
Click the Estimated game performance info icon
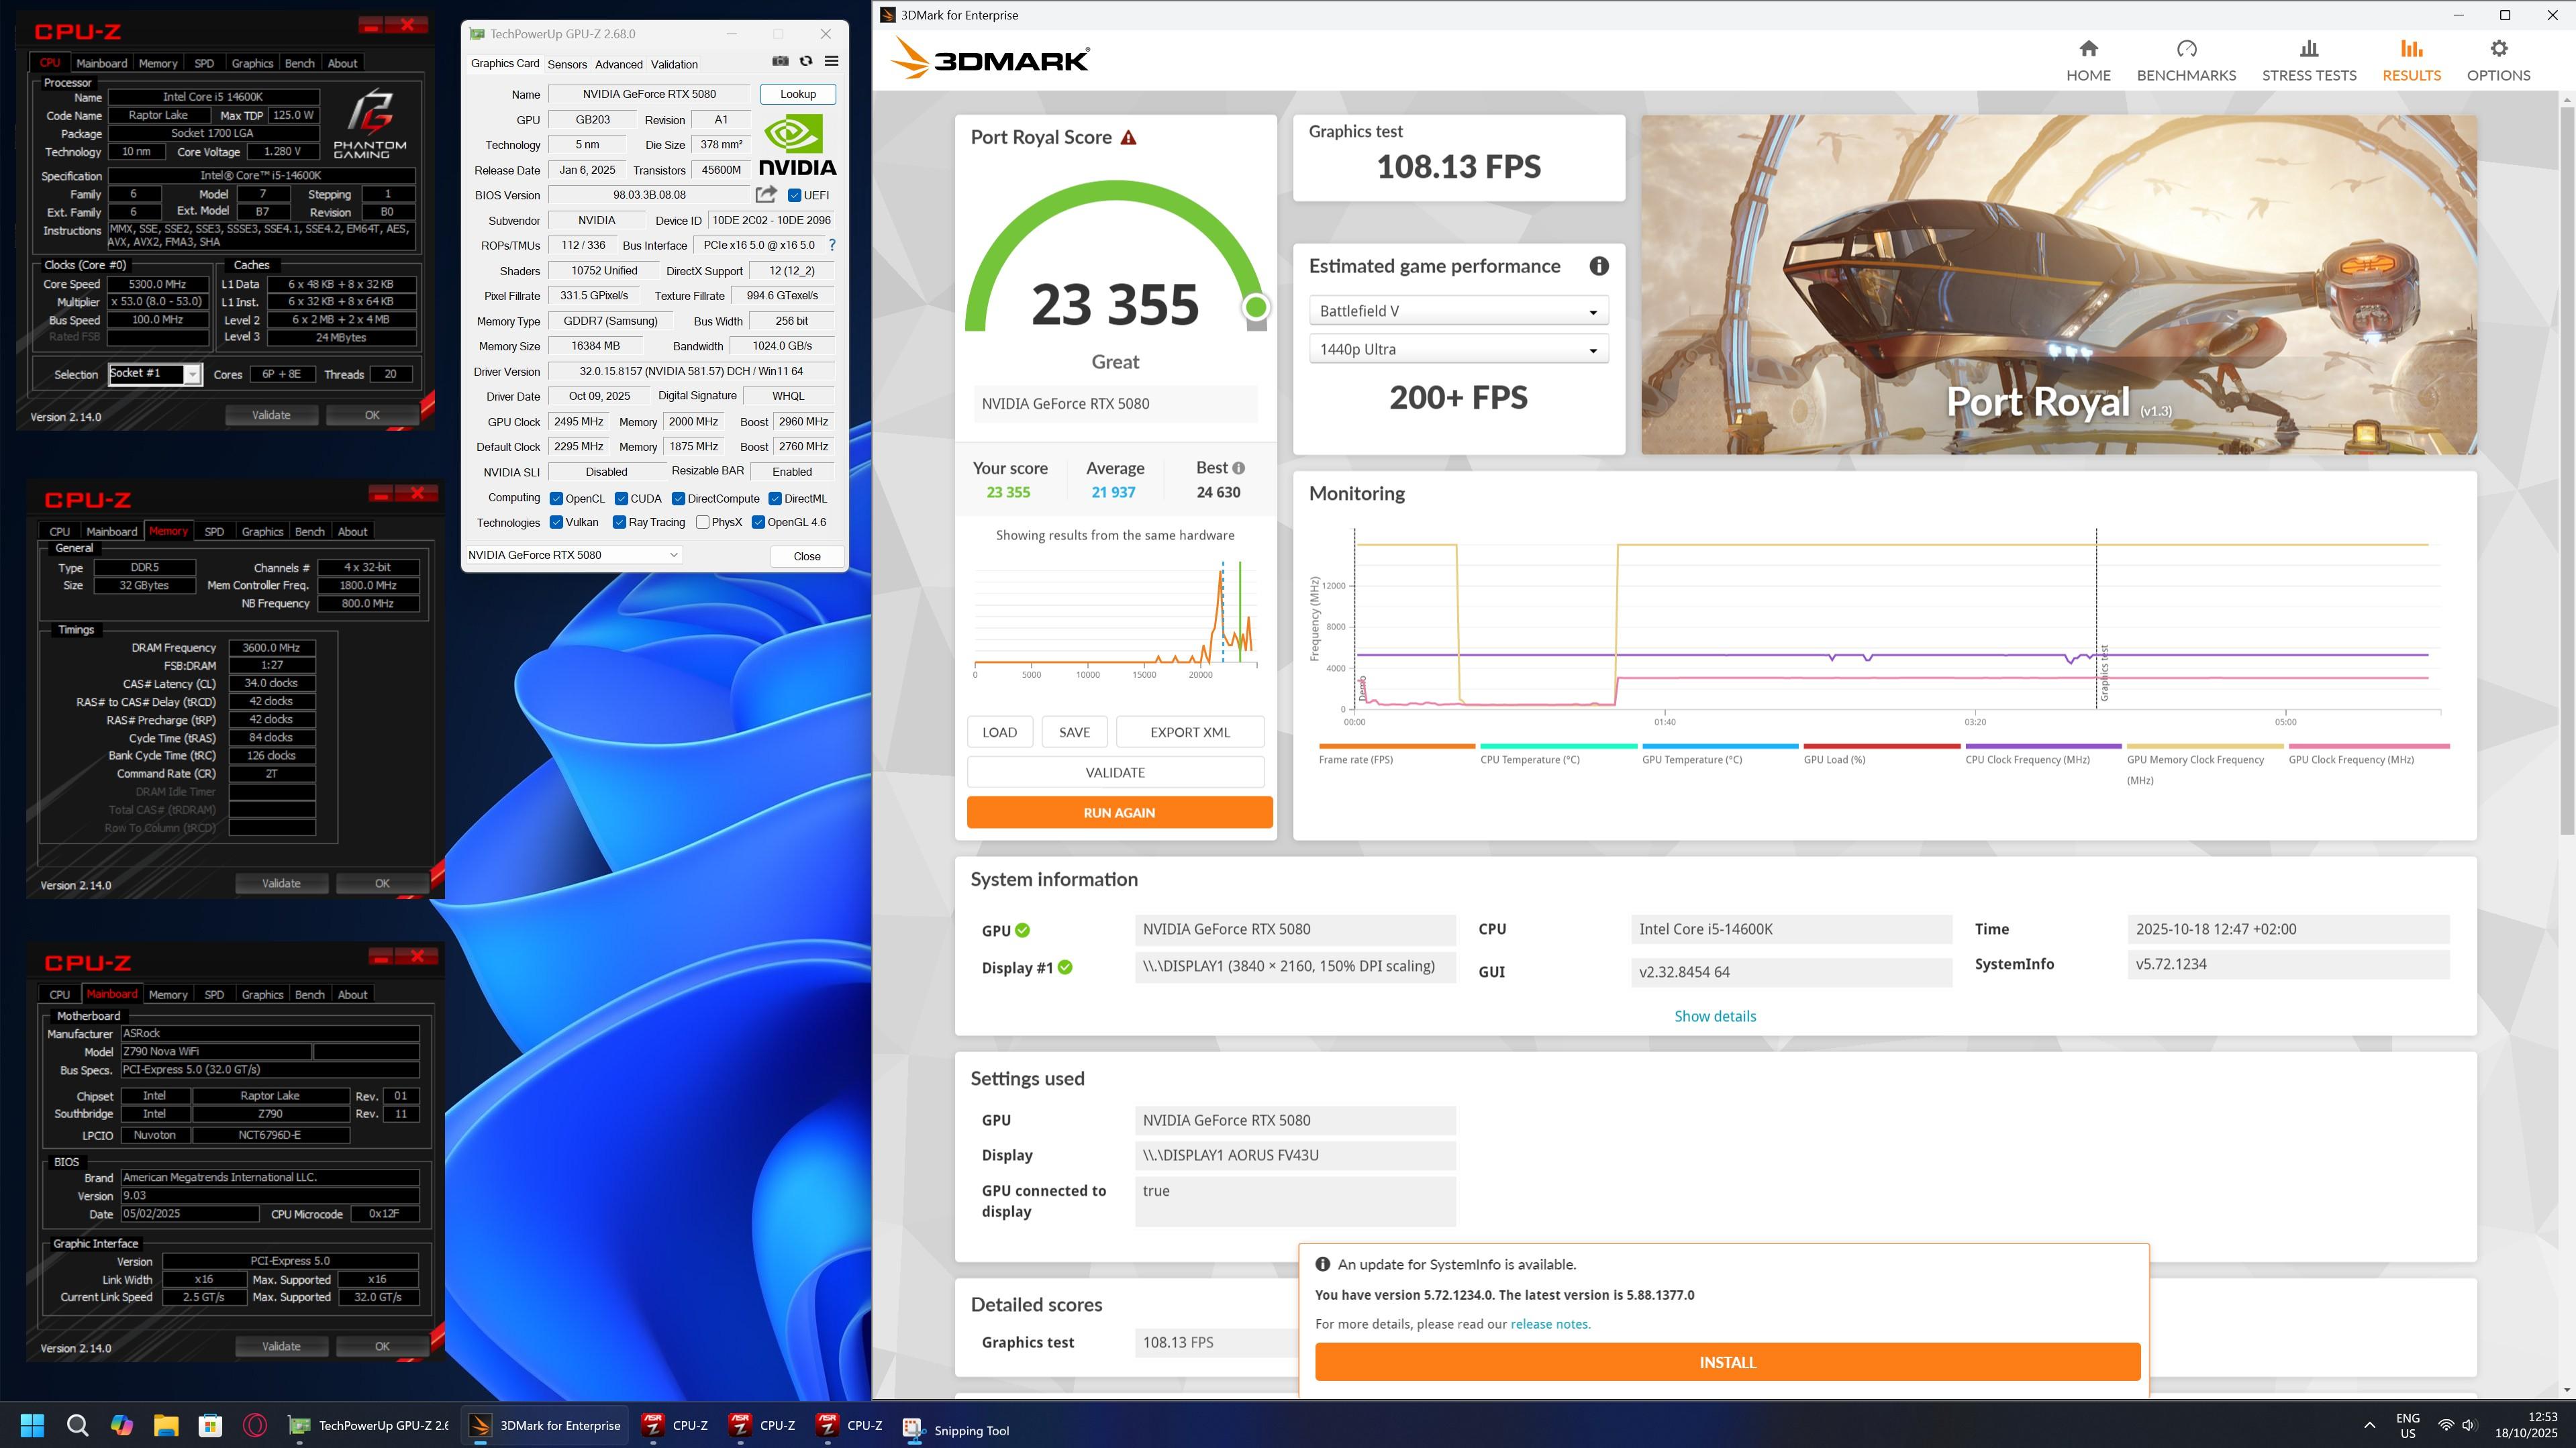pos(1599,266)
